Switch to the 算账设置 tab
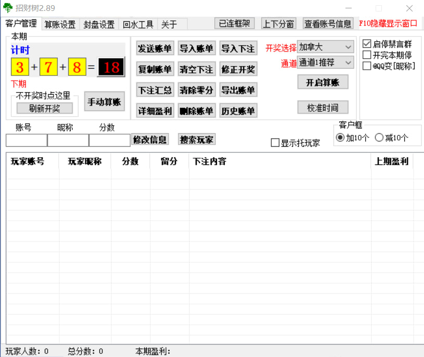 click(x=60, y=24)
